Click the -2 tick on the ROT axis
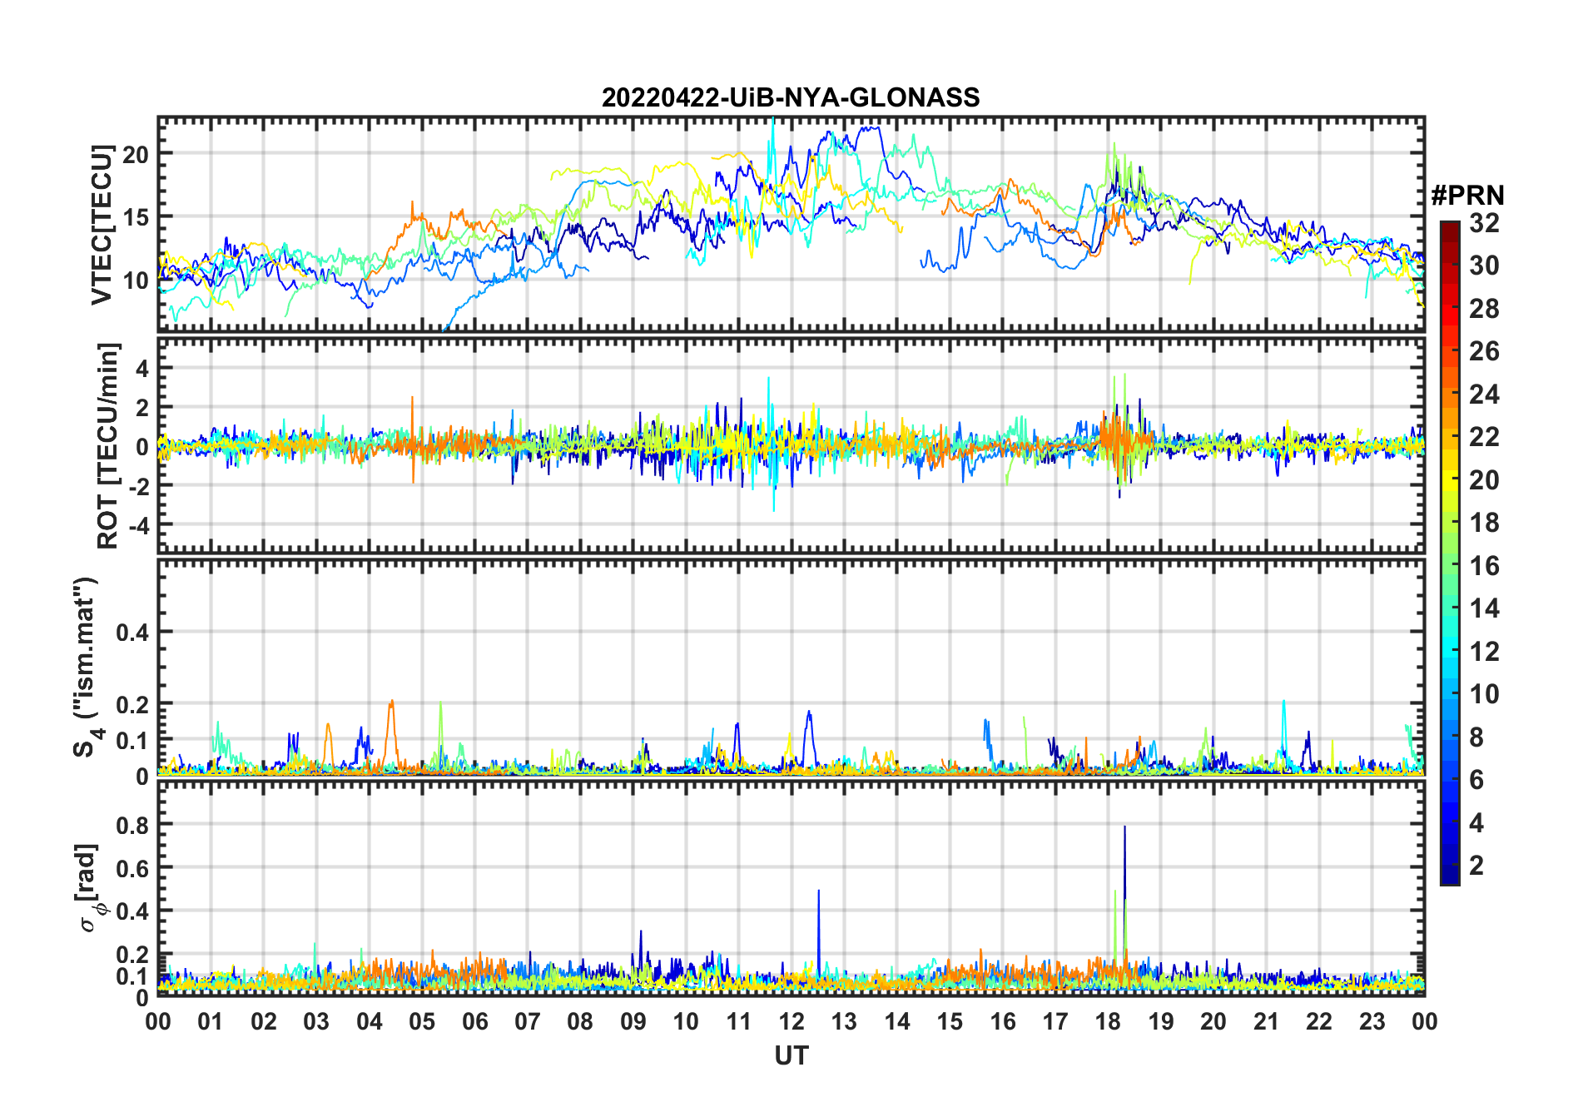The height and width of the screenshot is (1107, 1583). coord(137,486)
